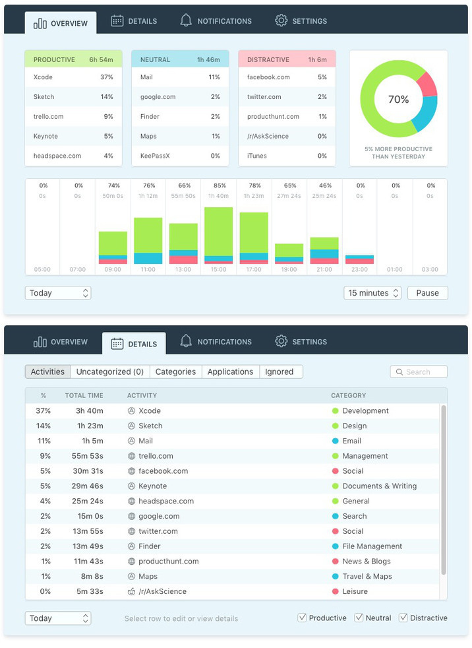Click the activity list vertical scrollbar
Viewport: 472px width, 648px height.
tap(443, 488)
